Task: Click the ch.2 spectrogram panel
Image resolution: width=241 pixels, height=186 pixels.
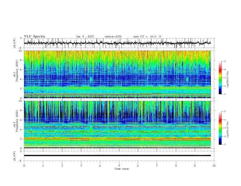Action: pyautogui.click(x=117, y=125)
